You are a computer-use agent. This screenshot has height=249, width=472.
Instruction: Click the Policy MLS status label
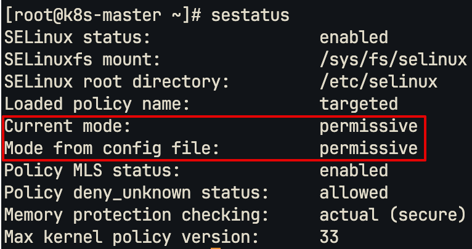pyautogui.click(x=92, y=171)
